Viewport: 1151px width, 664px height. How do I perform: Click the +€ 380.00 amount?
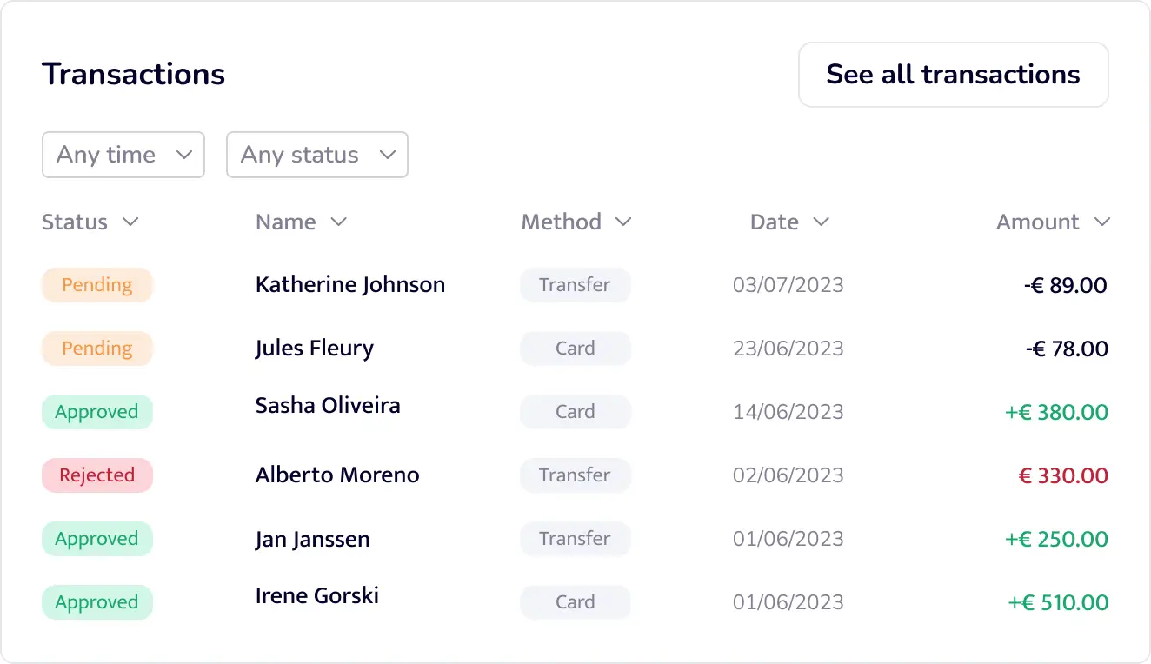point(1056,412)
